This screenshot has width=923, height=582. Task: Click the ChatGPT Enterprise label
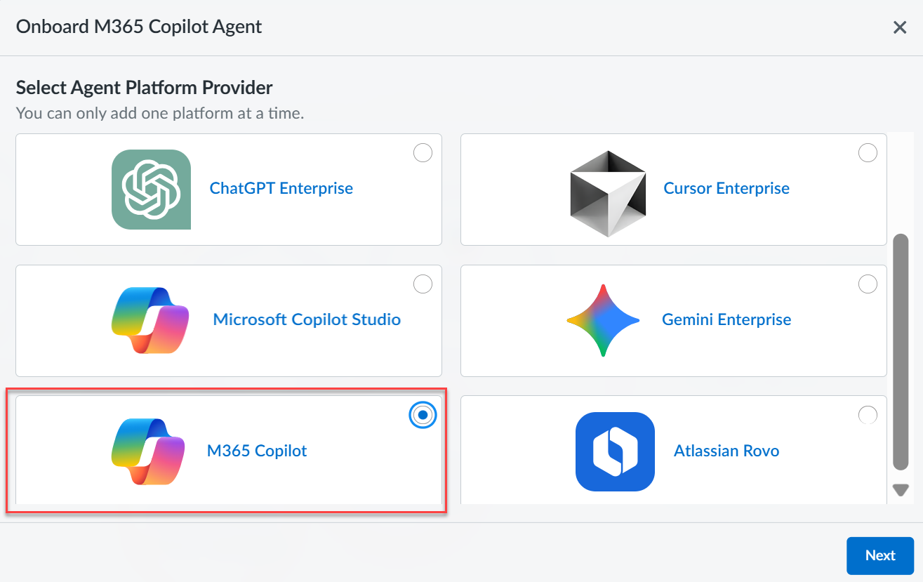281,188
